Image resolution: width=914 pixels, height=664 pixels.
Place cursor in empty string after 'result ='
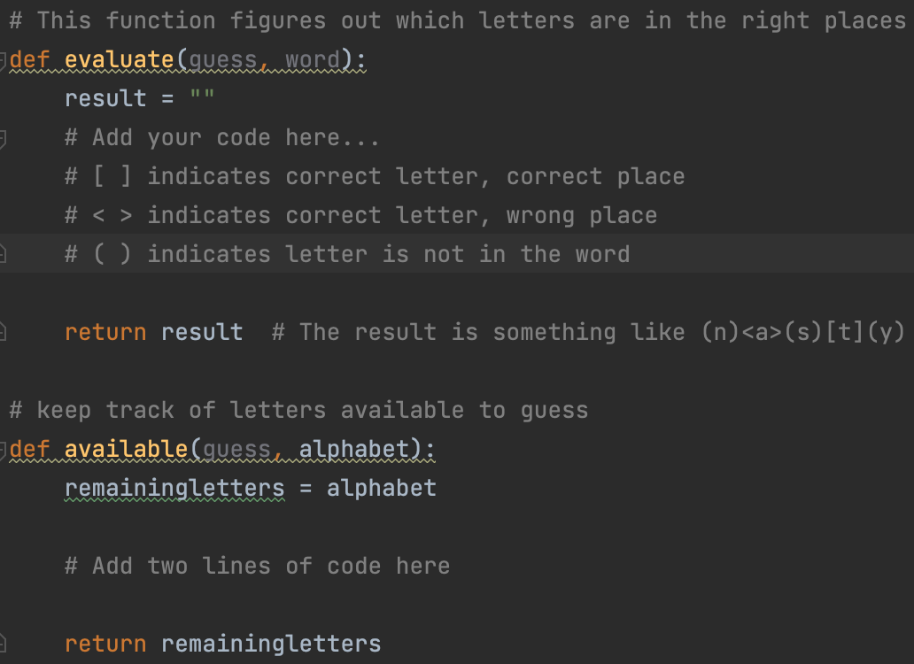click(202, 98)
